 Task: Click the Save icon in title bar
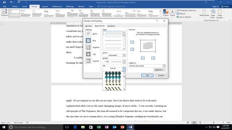coord(4,2)
